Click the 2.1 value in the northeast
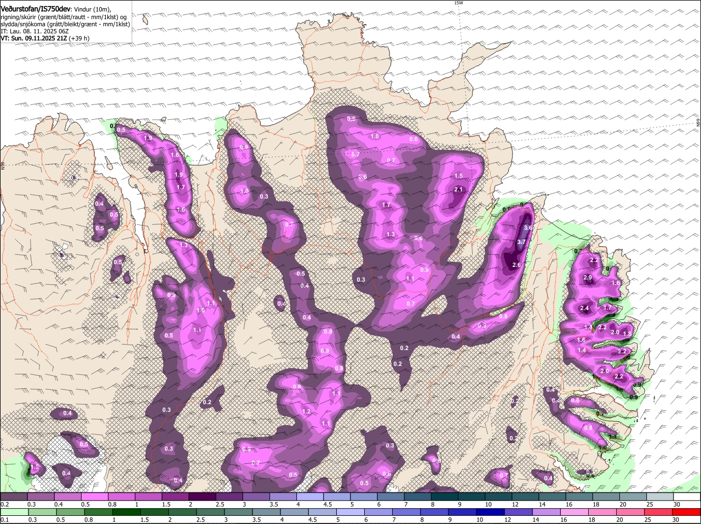 pyautogui.click(x=459, y=189)
